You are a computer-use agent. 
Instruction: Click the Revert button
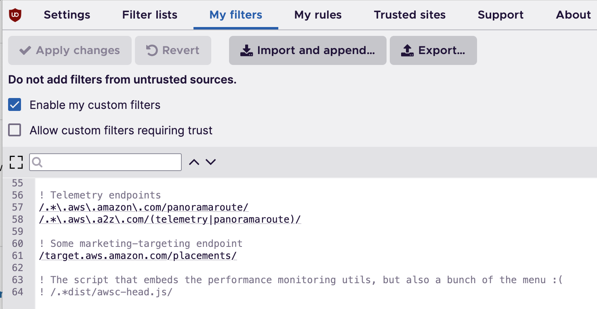coord(173,50)
